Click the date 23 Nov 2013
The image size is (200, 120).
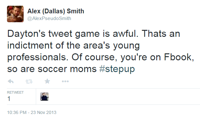pyautogui.click(x=43, y=112)
